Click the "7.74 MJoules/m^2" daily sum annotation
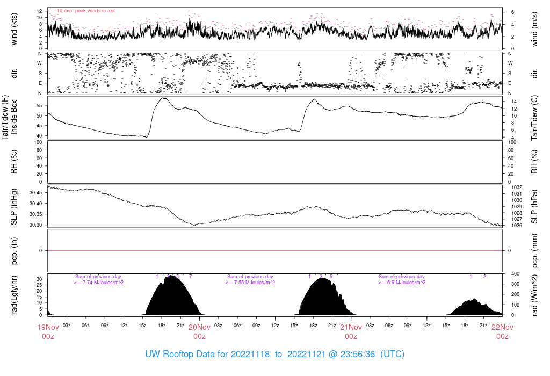This screenshot has height=376, width=550. pyautogui.click(x=103, y=283)
